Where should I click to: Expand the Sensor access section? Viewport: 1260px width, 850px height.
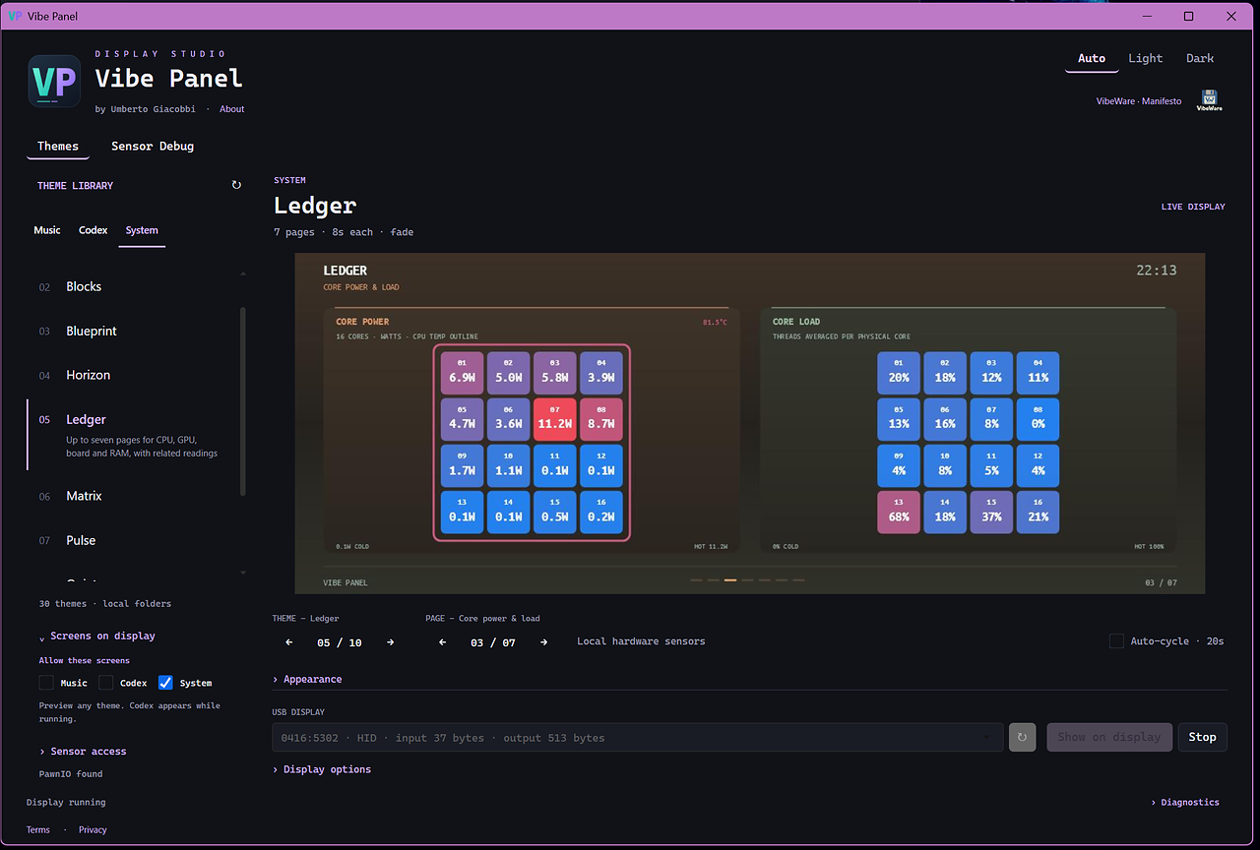click(x=83, y=752)
